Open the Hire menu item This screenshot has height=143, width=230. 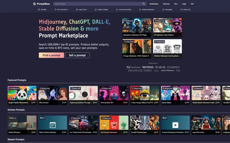pyautogui.click(x=176, y=4)
